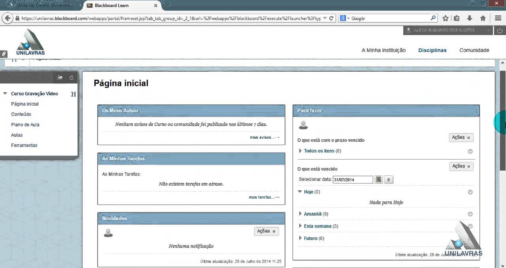
Task: Switch to Disciplinas tab
Action: point(432,50)
